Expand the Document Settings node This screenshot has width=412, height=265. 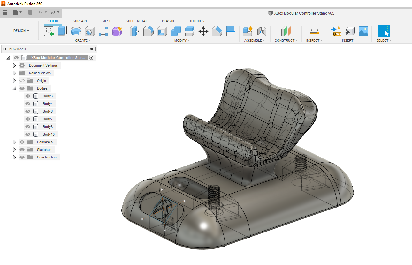click(x=14, y=65)
